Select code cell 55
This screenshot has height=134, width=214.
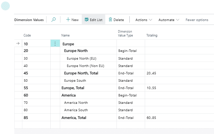[36, 88]
